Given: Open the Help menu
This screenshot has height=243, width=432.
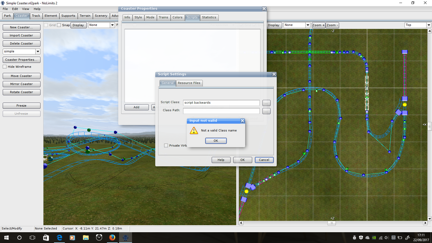Looking at the screenshot, I should [37, 9].
